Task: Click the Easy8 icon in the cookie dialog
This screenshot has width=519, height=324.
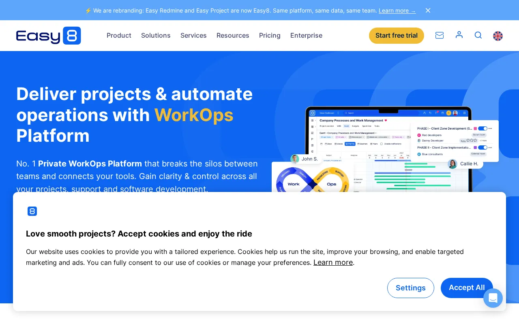Action: [x=32, y=211]
